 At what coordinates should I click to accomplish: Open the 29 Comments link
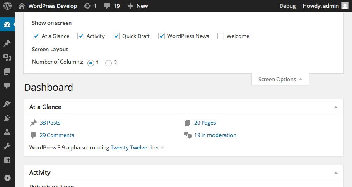[x=57, y=135]
